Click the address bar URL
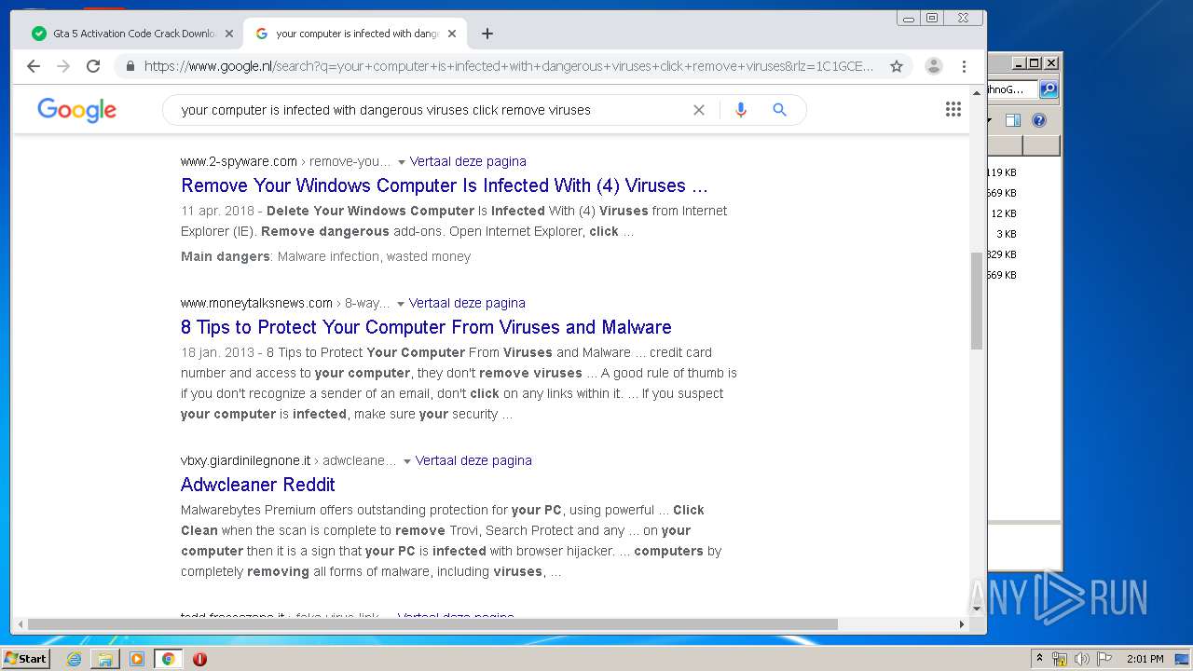 [509, 66]
